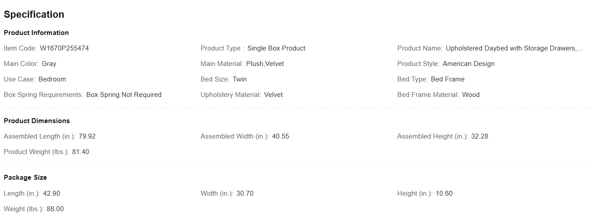Screen dimensions: 594x220
Task: Click the truncated Product Name value
Action: pyautogui.click(x=514, y=48)
